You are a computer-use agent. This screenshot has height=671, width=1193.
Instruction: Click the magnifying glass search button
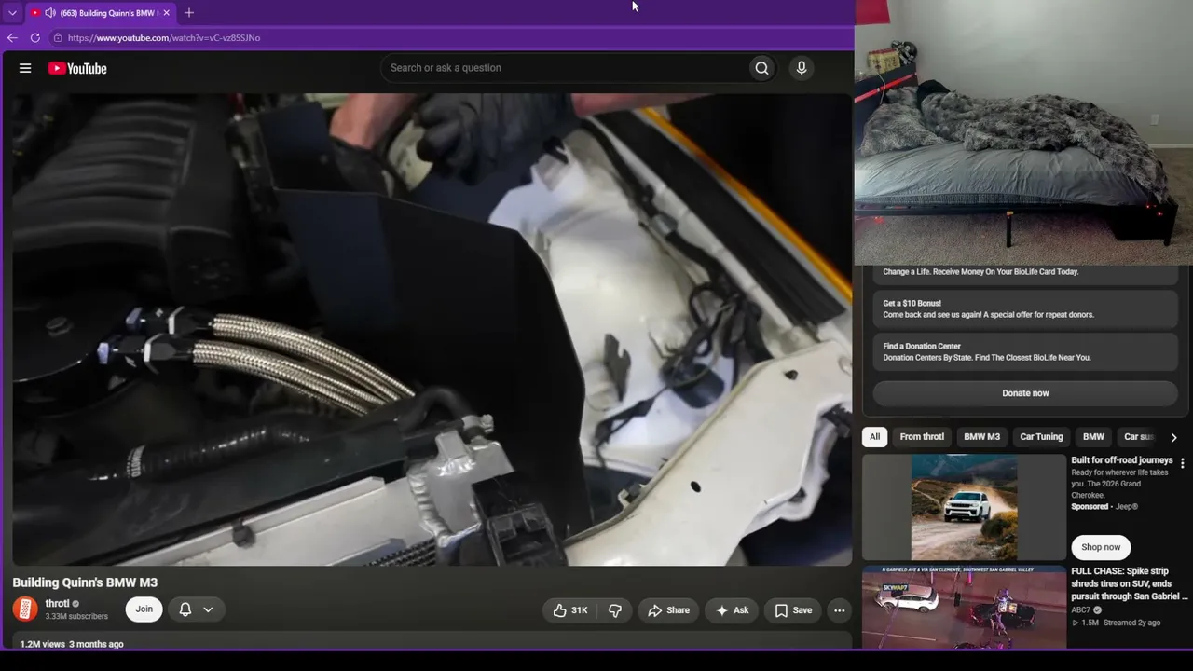(762, 68)
